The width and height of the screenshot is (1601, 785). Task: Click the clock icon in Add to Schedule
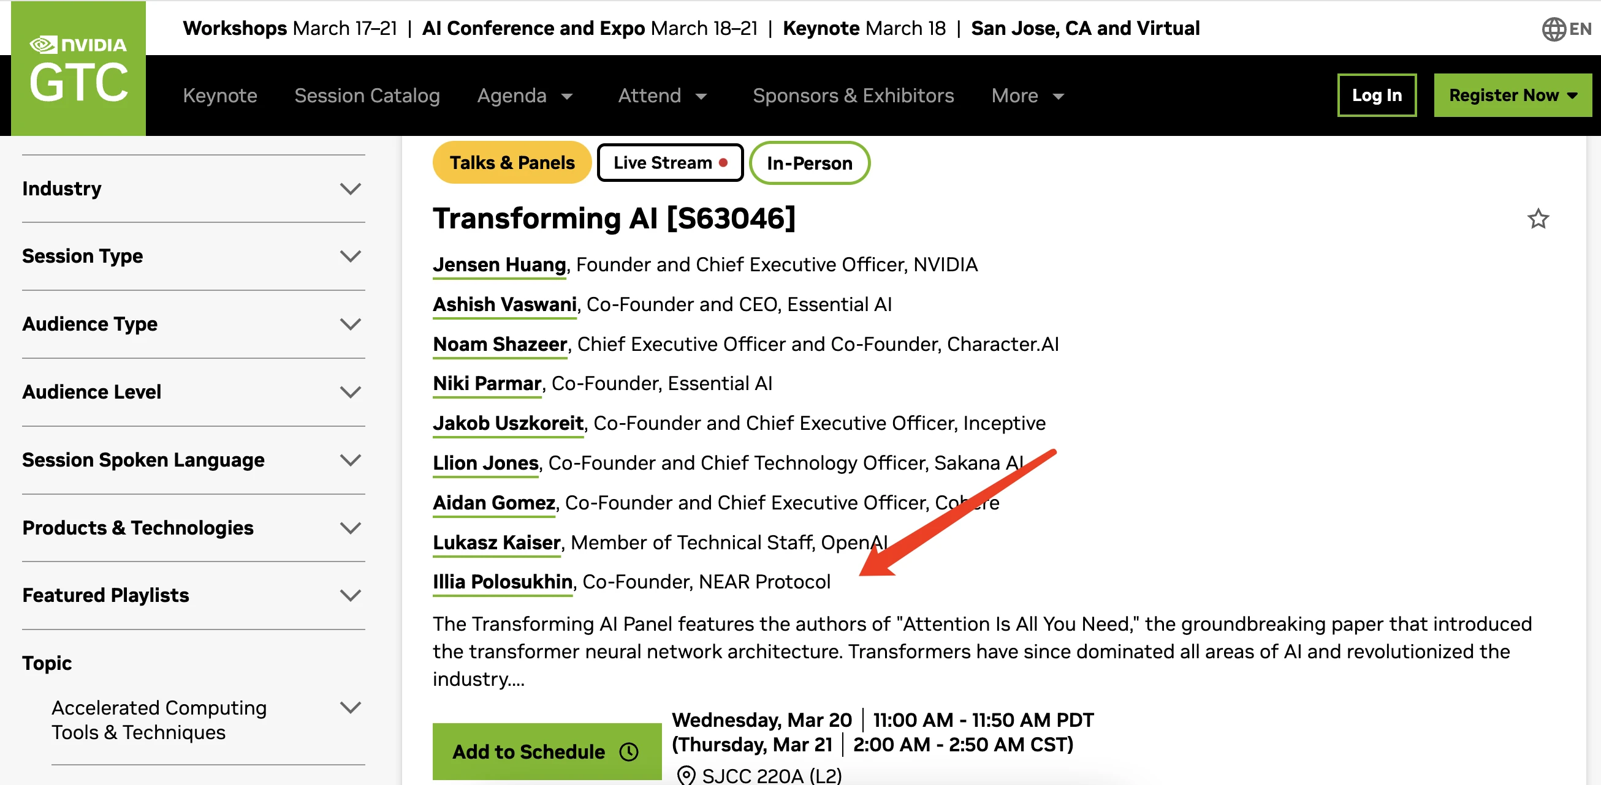(x=629, y=751)
